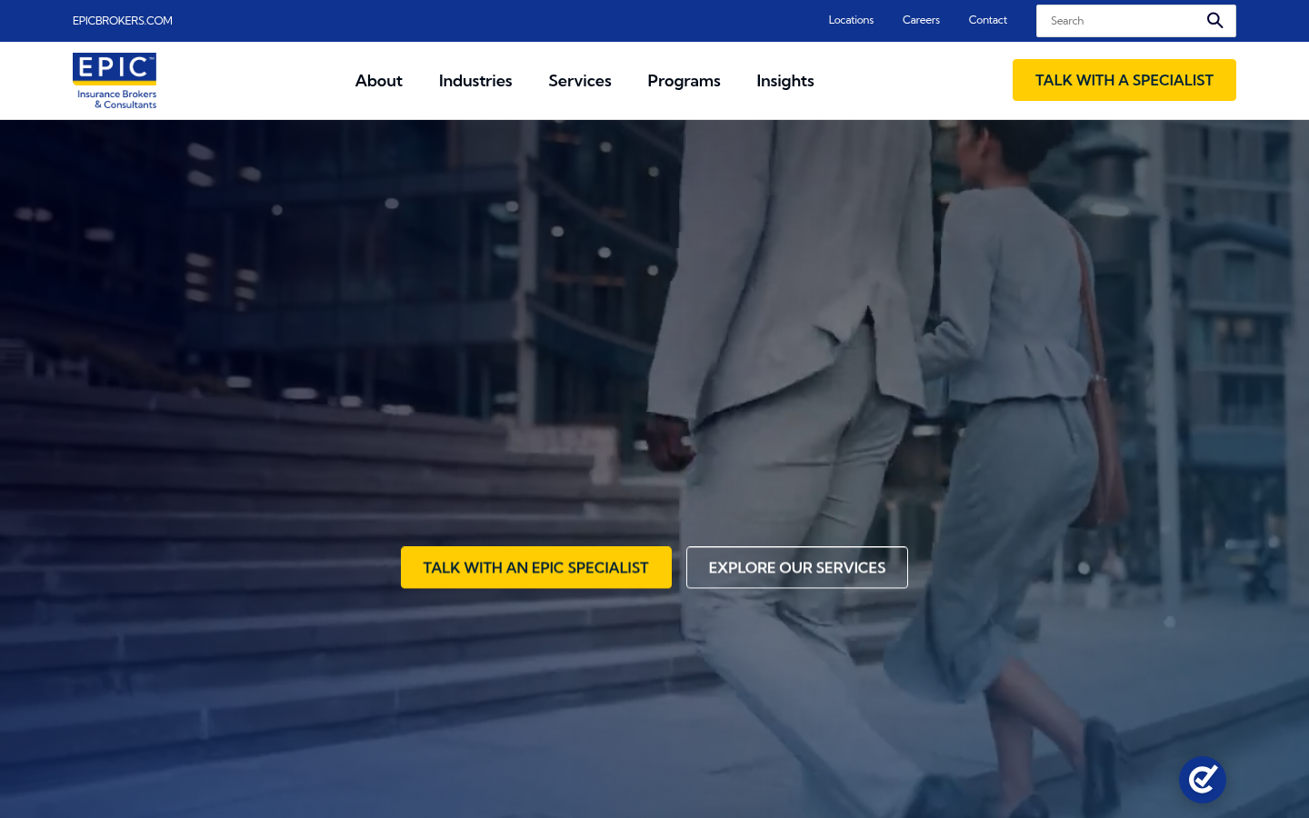1309x818 pixels.
Task: Click the search magnifying glass icon
Action: point(1214,21)
